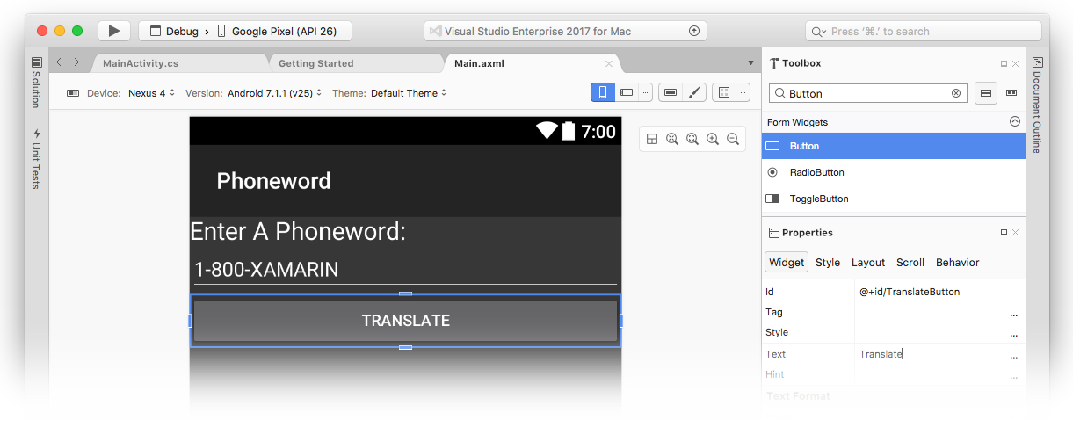Switch designer to portrait orientation
This screenshot has height=442, width=1073.
(x=603, y=92)
